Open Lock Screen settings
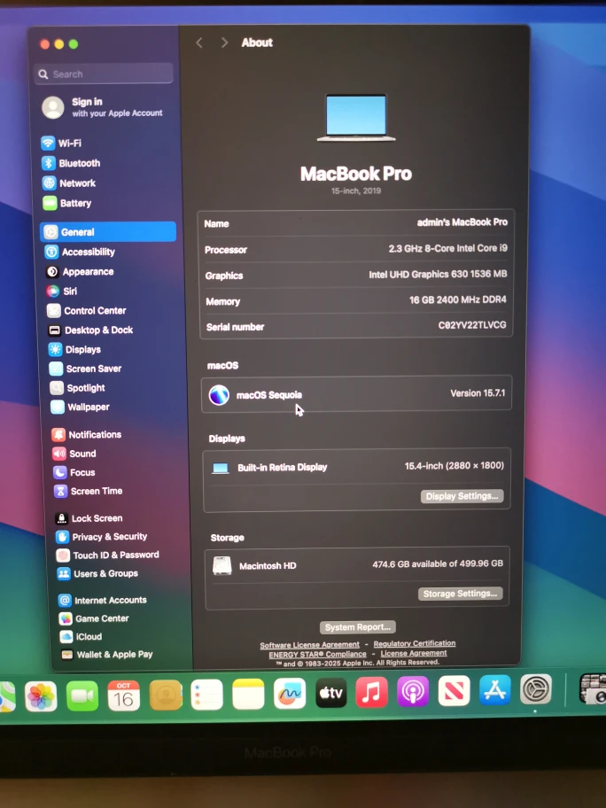 [89, 518]
